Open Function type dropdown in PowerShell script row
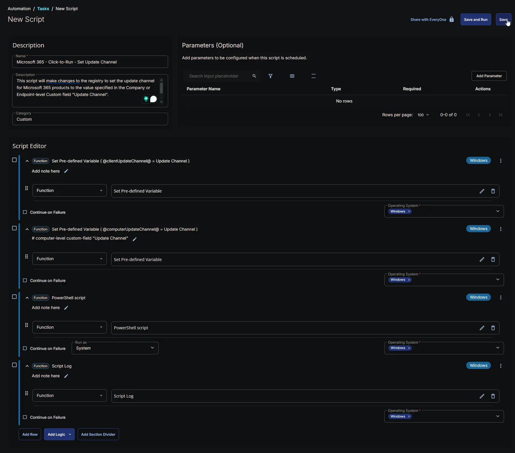Viewport: 515px width, 453px height. coord(69,327)
